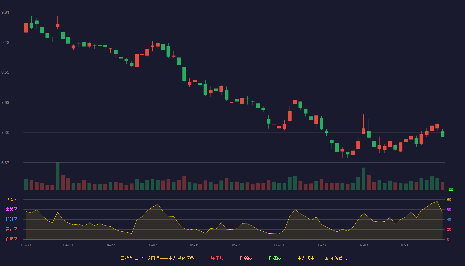
Task: Click the 07-15 date label
Action: click(406, 245)
